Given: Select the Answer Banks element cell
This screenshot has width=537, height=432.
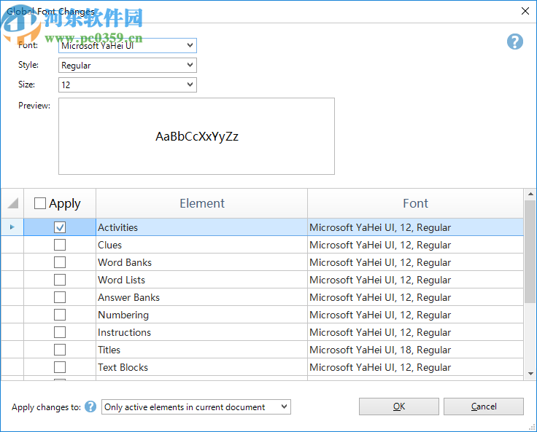Looking at the screenshot, I should coord(201,297).
